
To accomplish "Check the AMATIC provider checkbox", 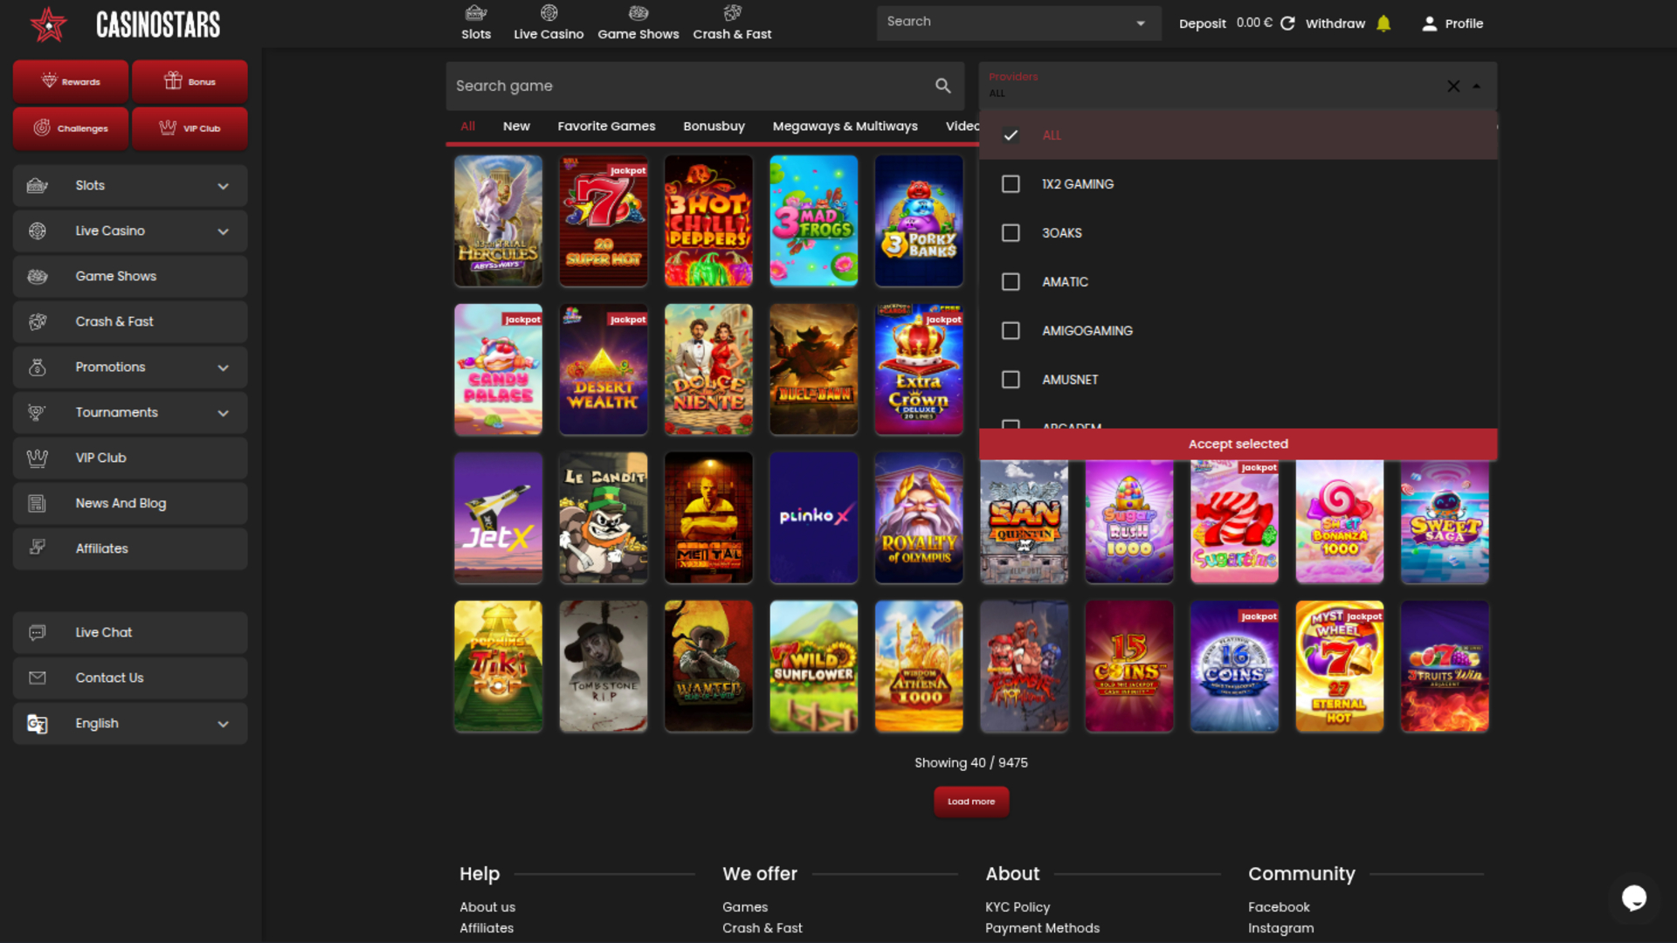I will click(x=1011, y=281).
